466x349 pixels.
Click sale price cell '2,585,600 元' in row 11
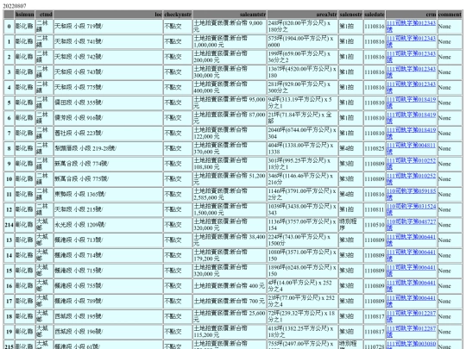230,195
